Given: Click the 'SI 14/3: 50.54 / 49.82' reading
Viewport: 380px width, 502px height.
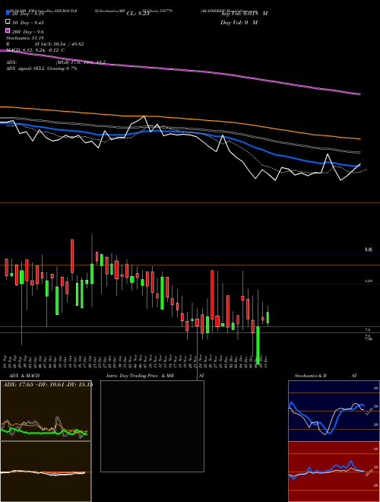Looking at the screenshot, I should [59, 44].
